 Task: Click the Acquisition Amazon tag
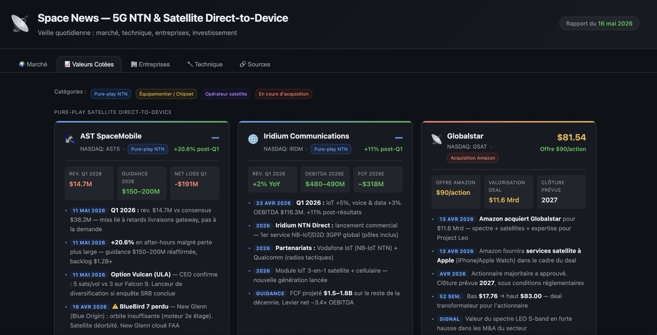pos(473,158)
